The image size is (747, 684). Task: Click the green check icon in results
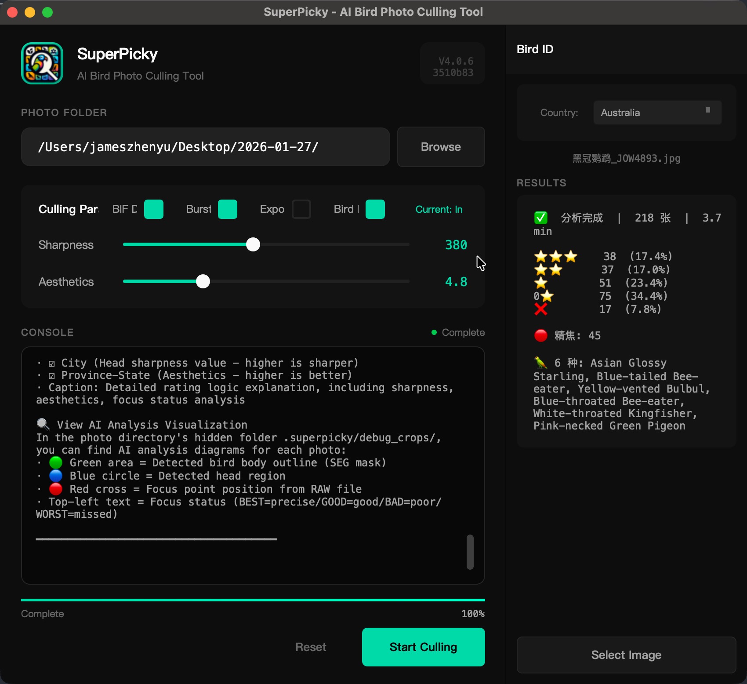click(x=540, y=218)
